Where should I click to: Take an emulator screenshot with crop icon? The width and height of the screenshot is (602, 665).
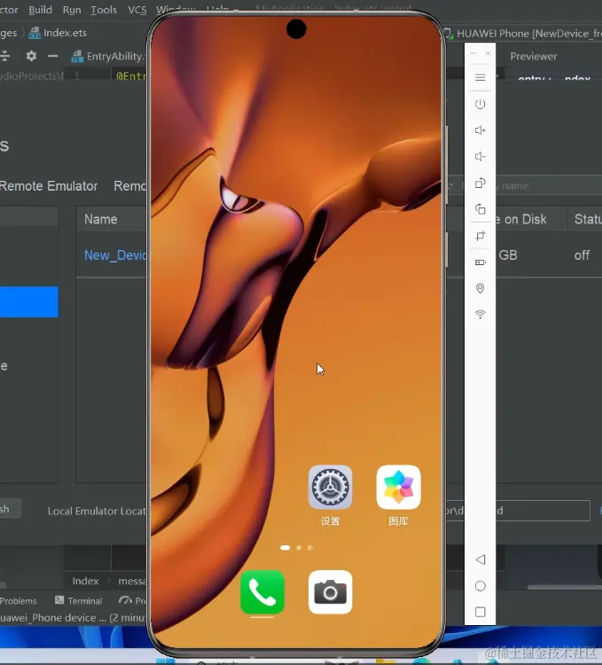click(480, 236)
